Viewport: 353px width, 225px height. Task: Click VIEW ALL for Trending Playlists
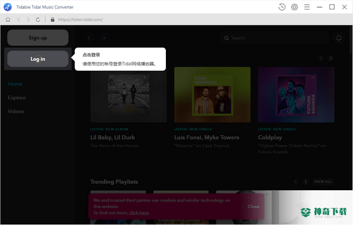coord(323,182)
